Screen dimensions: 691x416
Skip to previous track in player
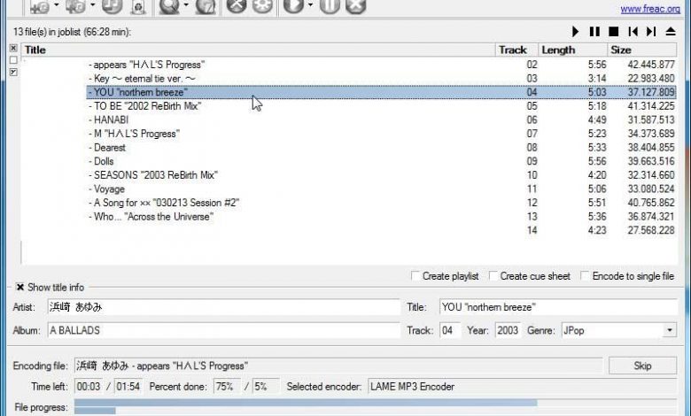point(633,32)
